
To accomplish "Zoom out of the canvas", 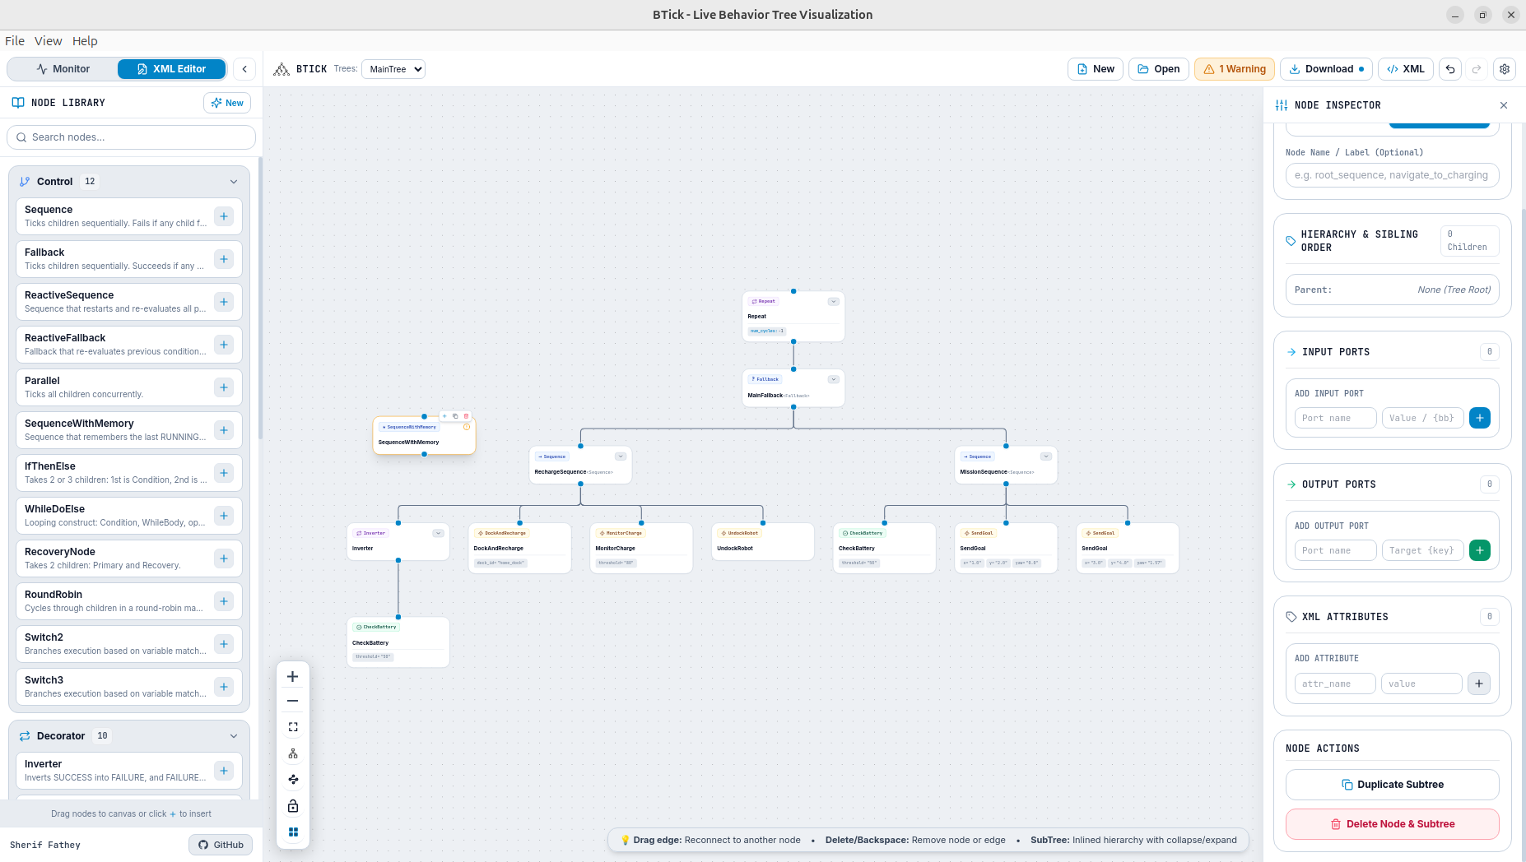I will tap(293, 701).
